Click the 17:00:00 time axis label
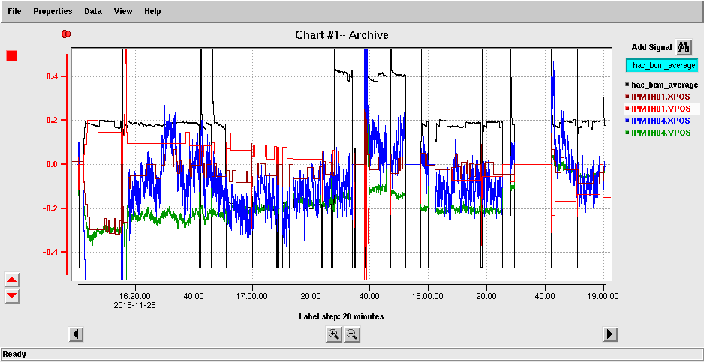 [x=252, y=296]
